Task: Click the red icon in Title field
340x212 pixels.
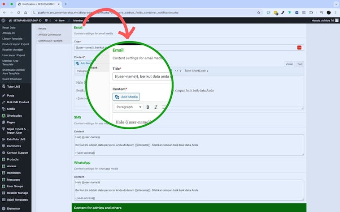Action: coord(299,47)
